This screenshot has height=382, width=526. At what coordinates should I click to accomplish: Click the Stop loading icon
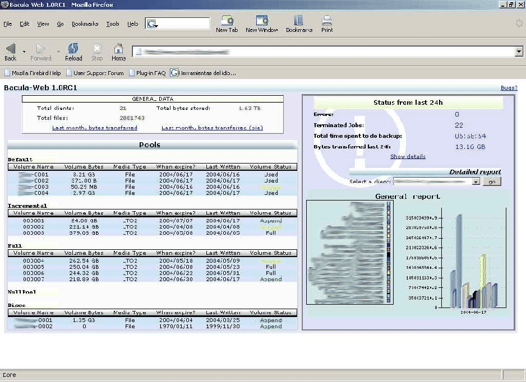point(97,52)
